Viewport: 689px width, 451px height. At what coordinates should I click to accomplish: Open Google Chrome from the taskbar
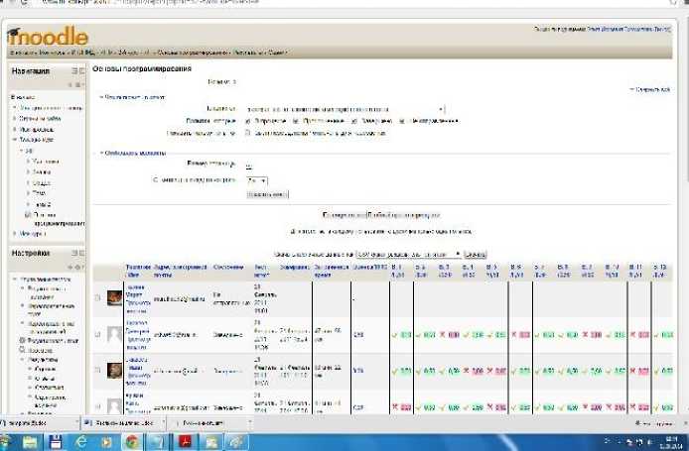(132, 440)
